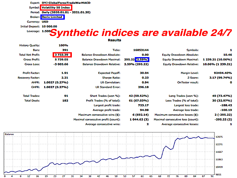
Task: Click the Maximum consecutive wins value 6 (692.14)
Action: pos(141,115)
